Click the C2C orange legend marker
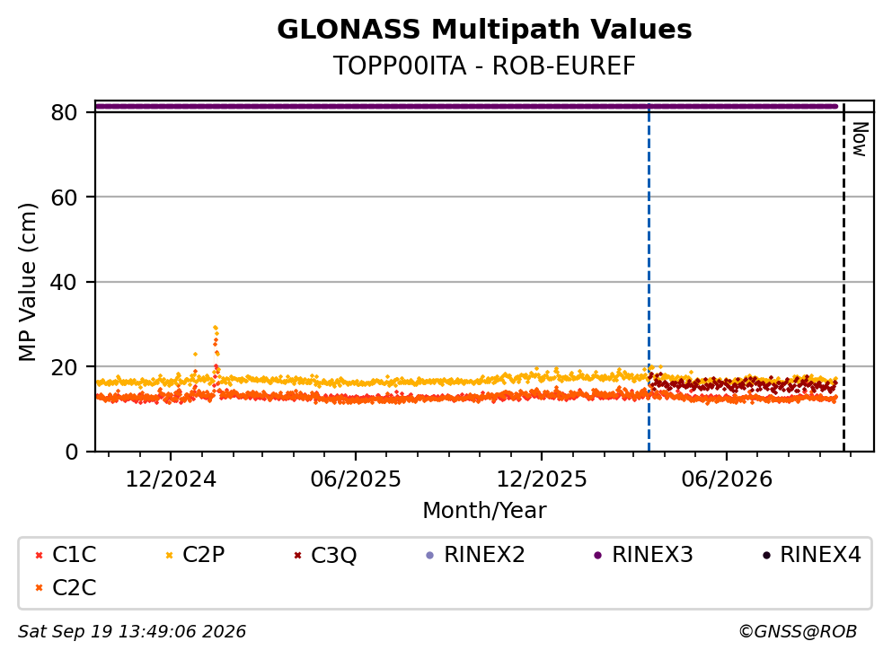892x659 pixels. click(x=39, y=588)
